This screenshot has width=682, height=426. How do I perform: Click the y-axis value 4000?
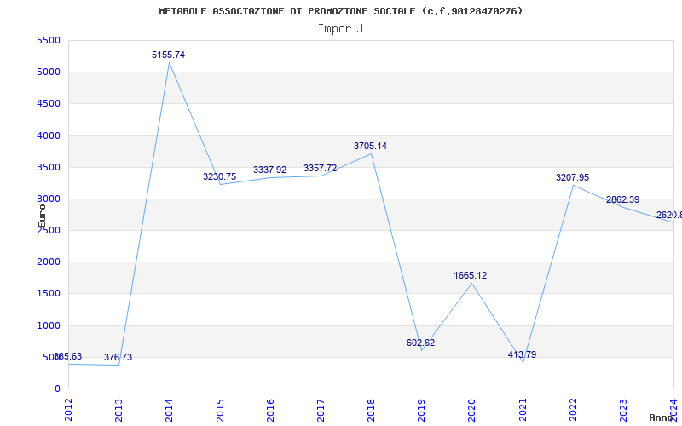tap(49, 135)
